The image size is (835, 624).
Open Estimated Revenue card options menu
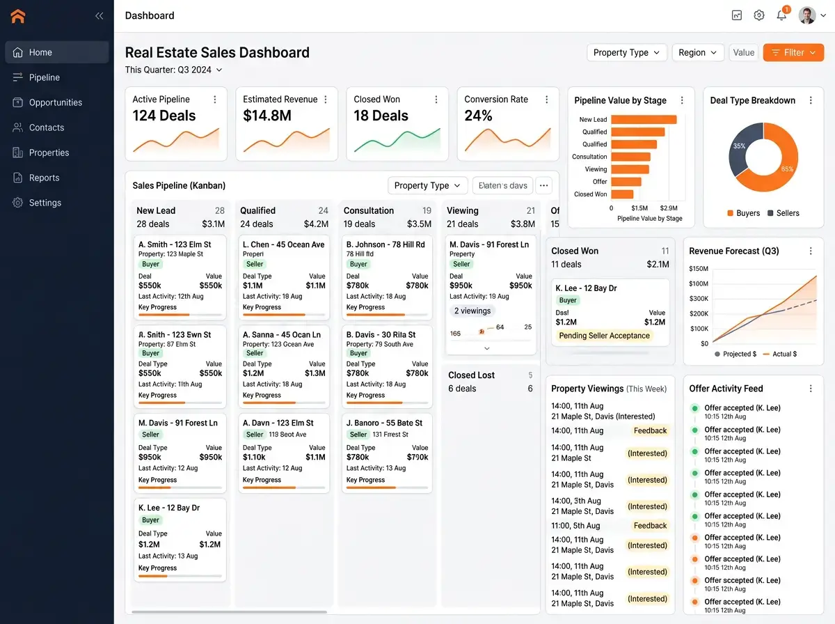[x=326, y=100]
